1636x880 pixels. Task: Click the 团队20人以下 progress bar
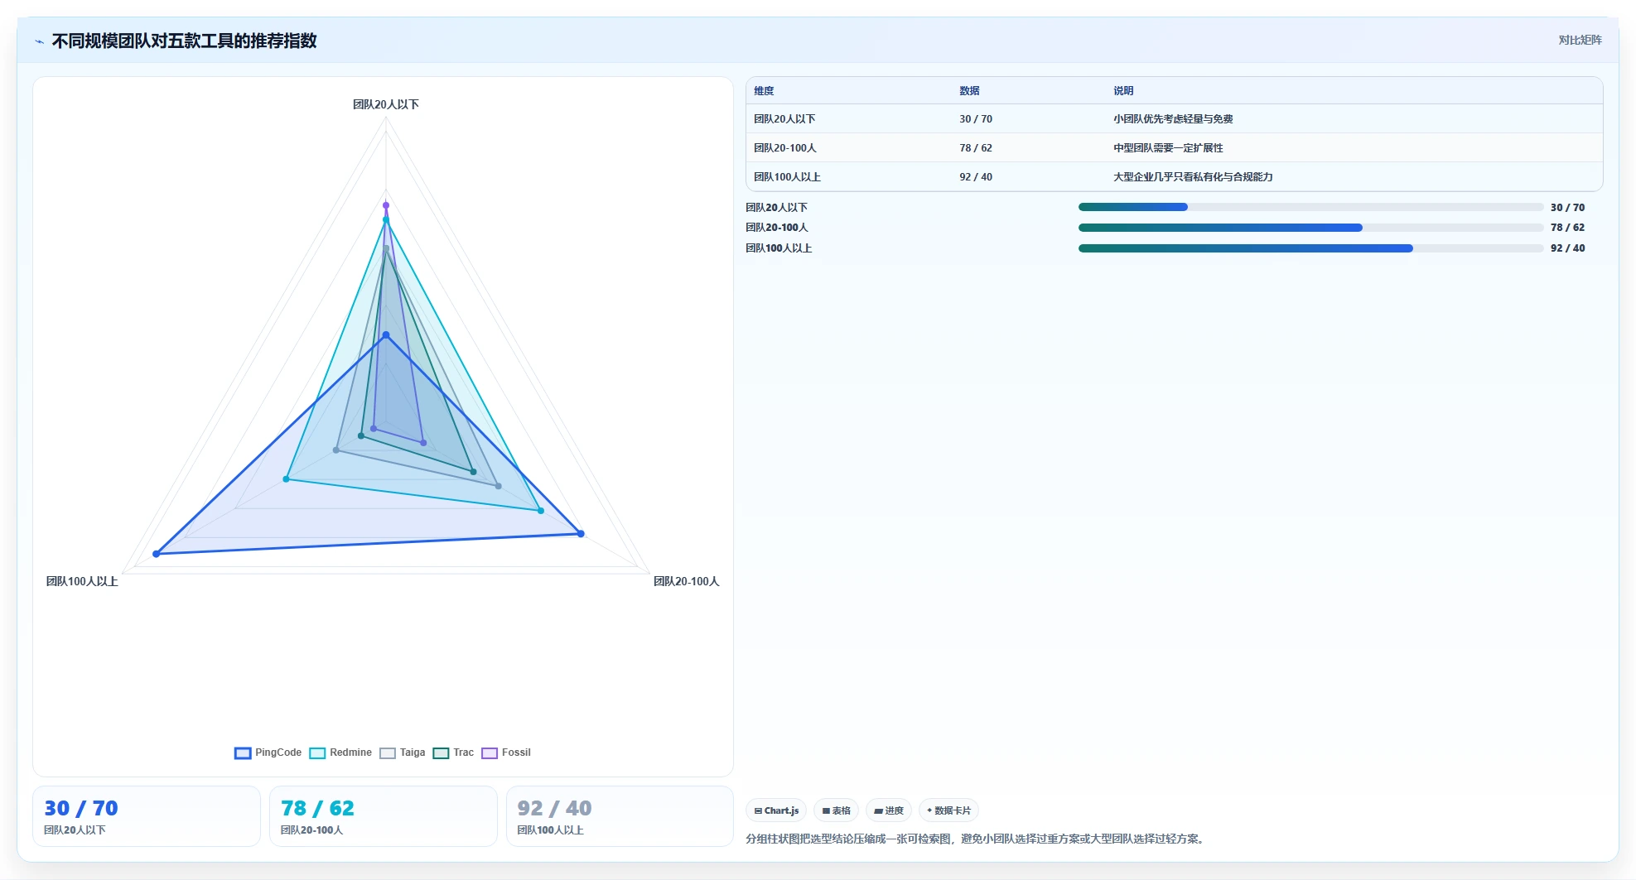point(1310,207)
